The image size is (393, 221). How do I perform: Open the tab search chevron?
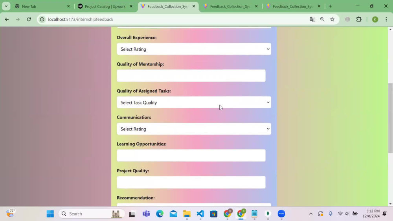pos(6,6)
